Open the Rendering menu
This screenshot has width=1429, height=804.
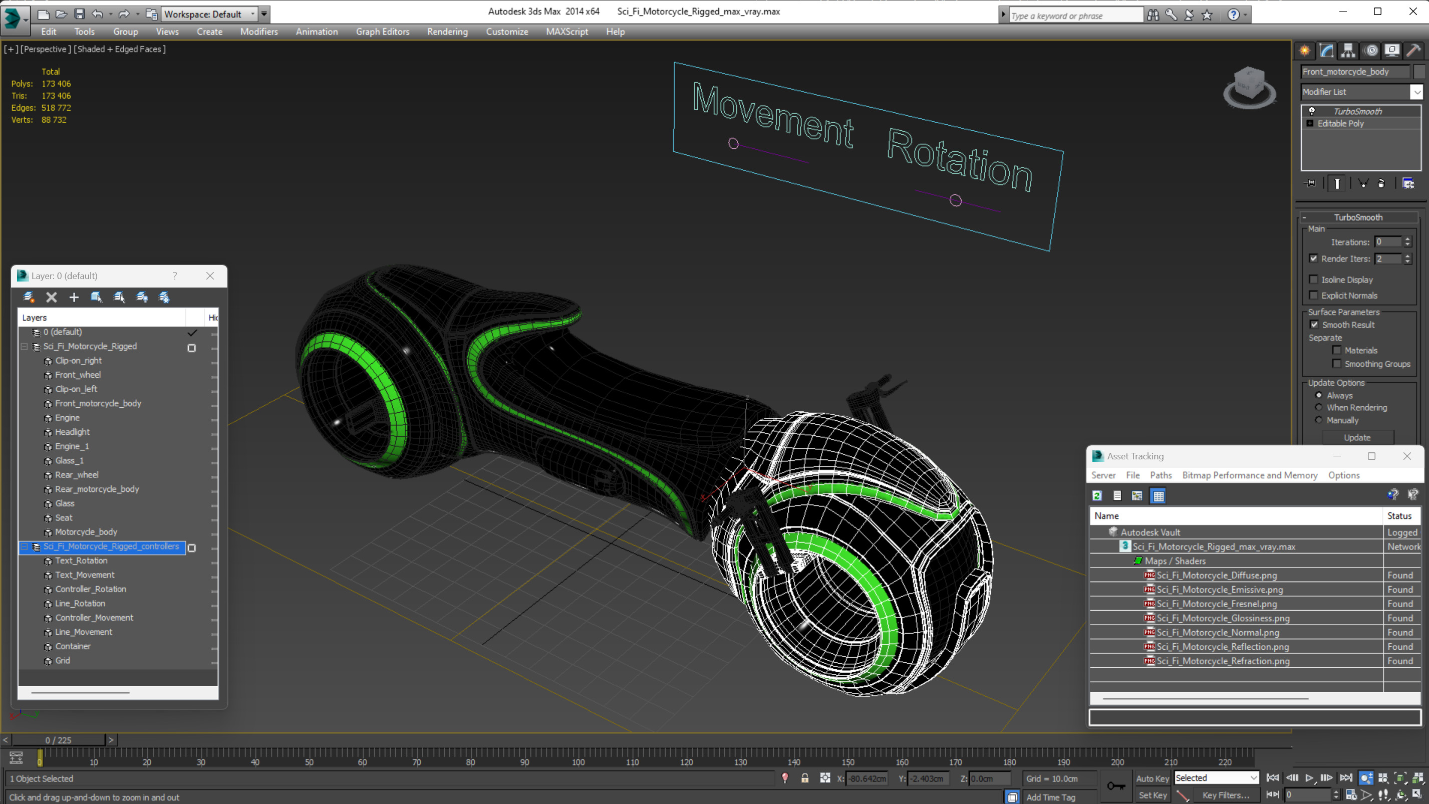(447, 32)
